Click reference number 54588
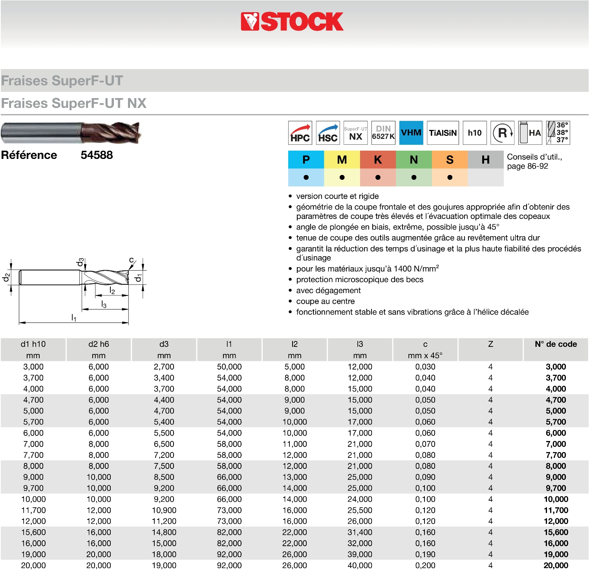The width and height of the screenshot is (589, 574). 97,155
